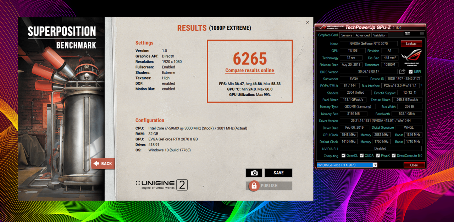Click the GPU Utilization Max 99% line
The height and width of the screenshot is (222, 454).
pos(250,95)
